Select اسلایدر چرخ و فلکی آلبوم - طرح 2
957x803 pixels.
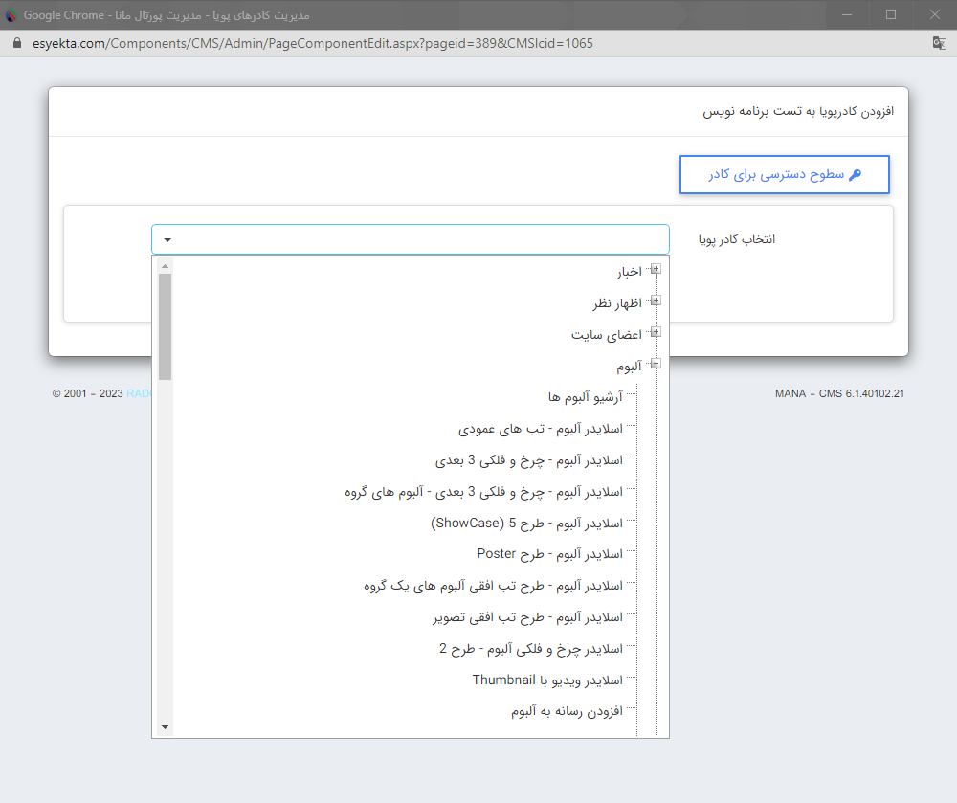click(x=530, y=649)
